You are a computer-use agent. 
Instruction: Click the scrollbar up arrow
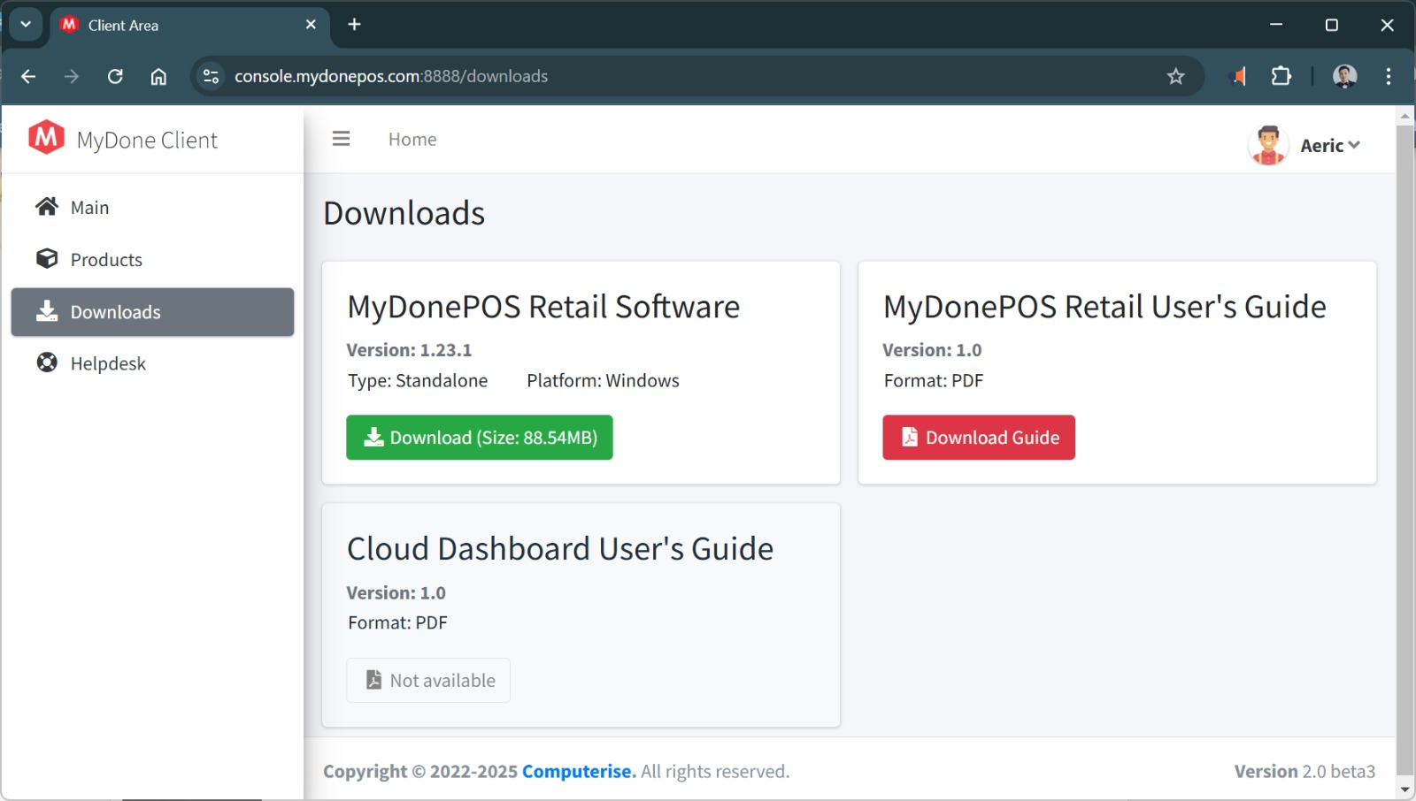[x=1404, y=116]
